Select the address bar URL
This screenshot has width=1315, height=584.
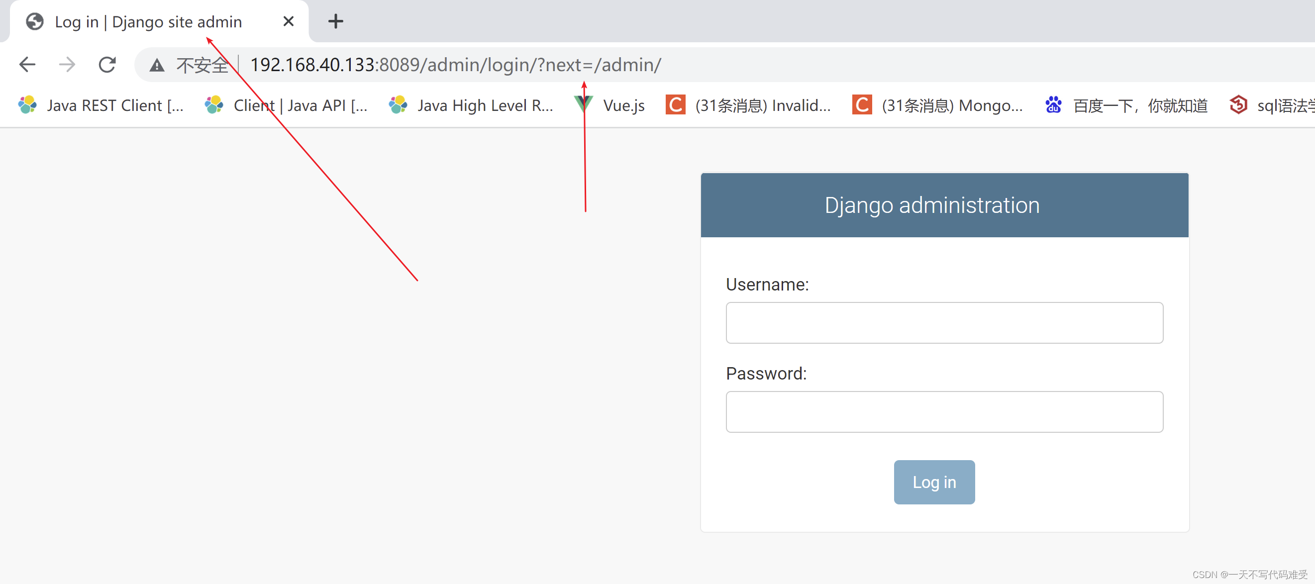point(454,64)
